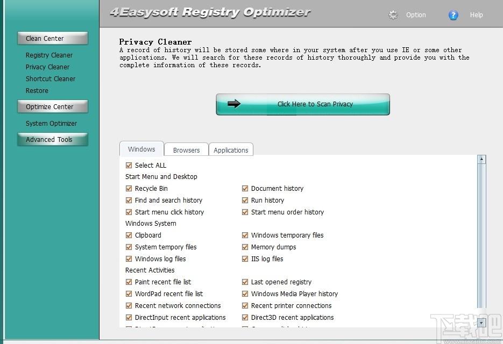503x344 pixels.
Task: Click the arrow icon on the scan button
Action: [x=234, y=104]
